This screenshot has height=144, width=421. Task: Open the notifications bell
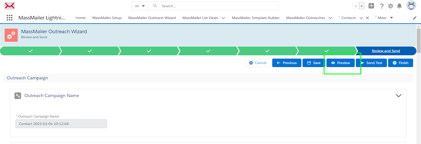click(399, 6)
